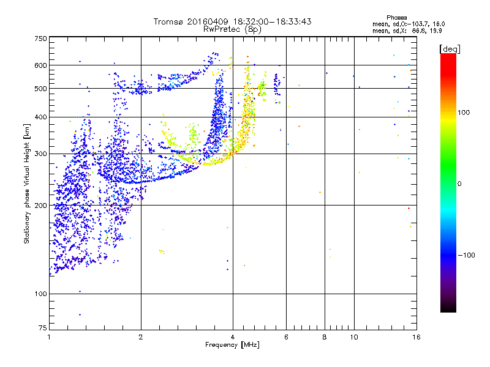Click the x-axis tick label "2"

point(141,337)
